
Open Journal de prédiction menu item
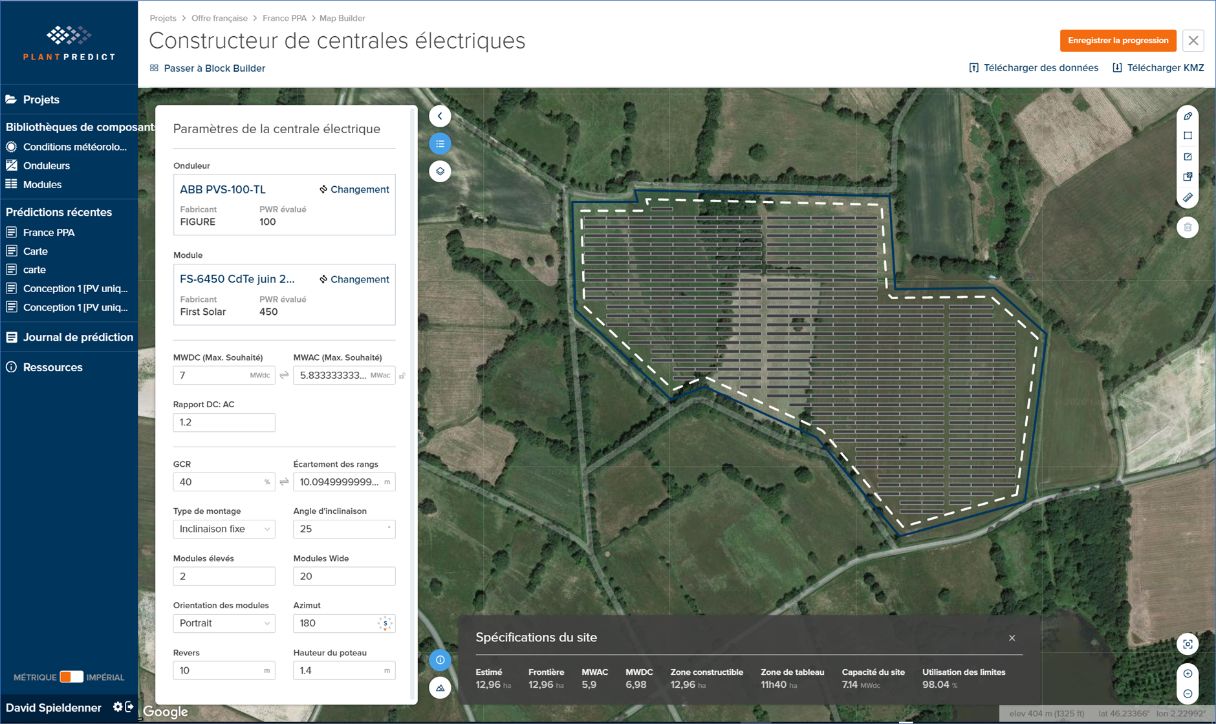(78, 337)
